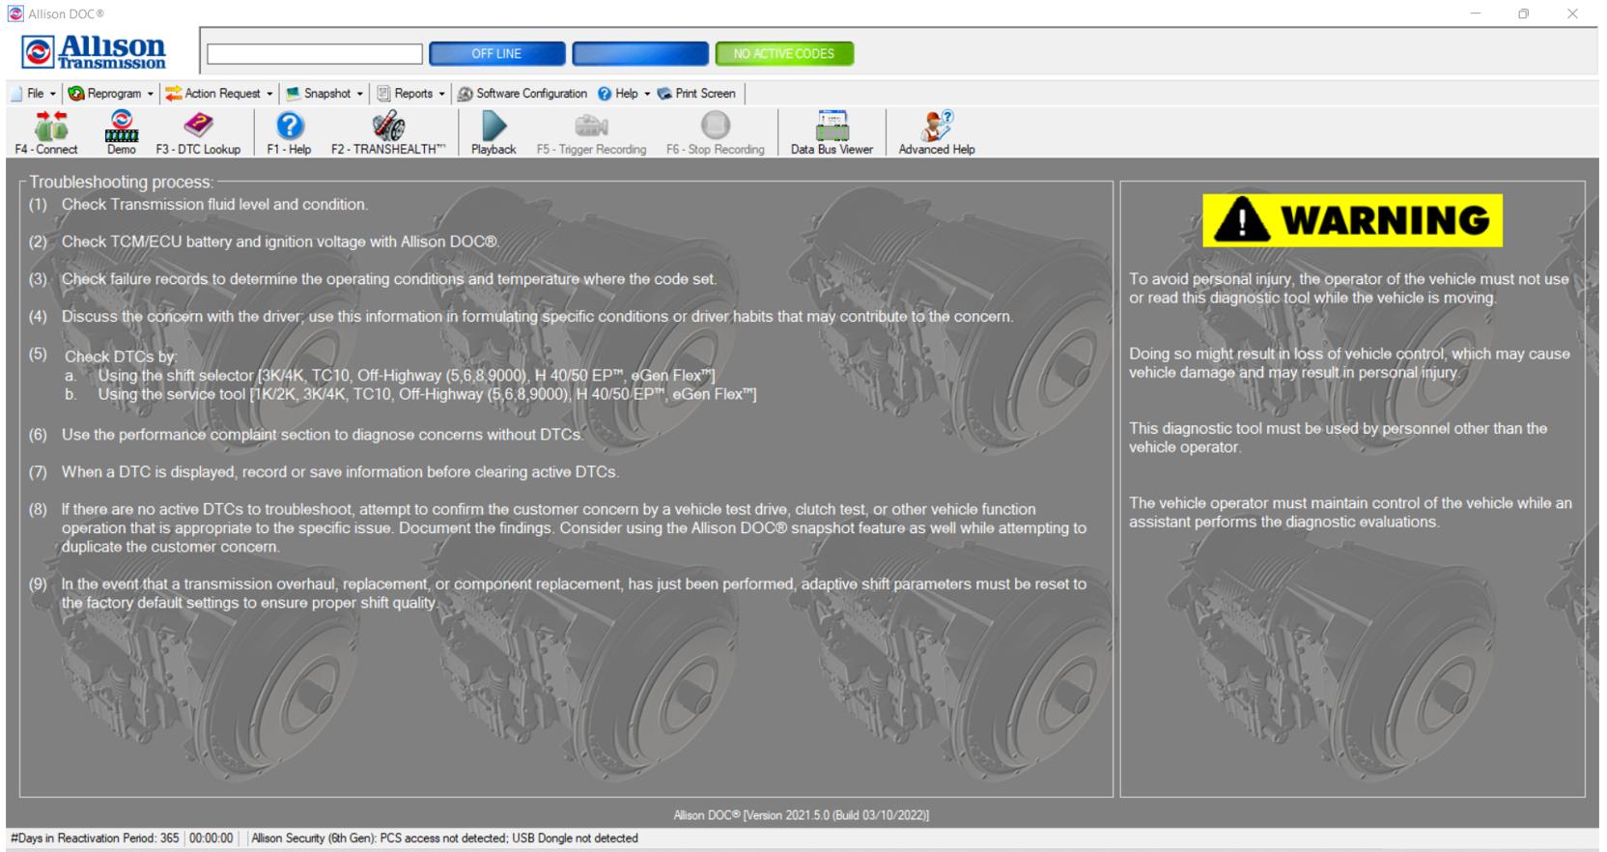The width and height of the screenshot is (1607, 852).
Task: Click the Days in Reactivation Period status
Action: pos(95,838)
